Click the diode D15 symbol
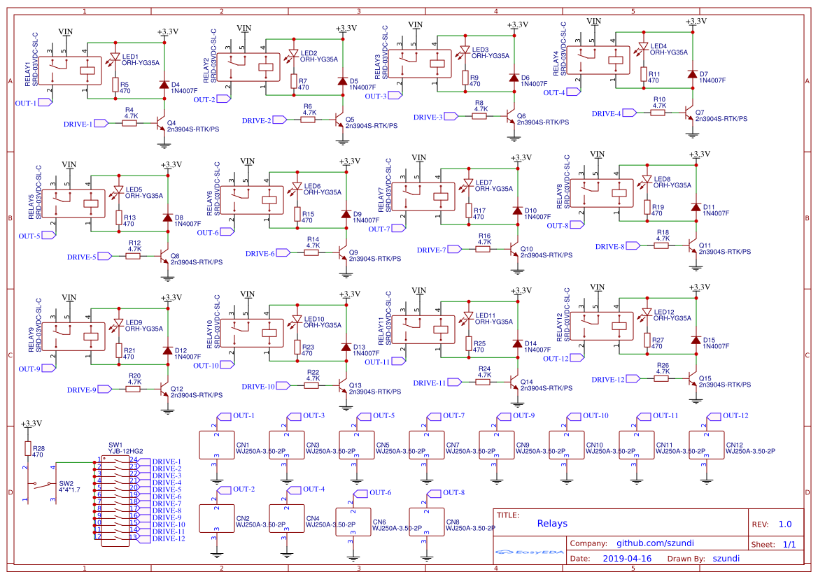The width and height of the screenshot is (818, 579). point(695,339)
